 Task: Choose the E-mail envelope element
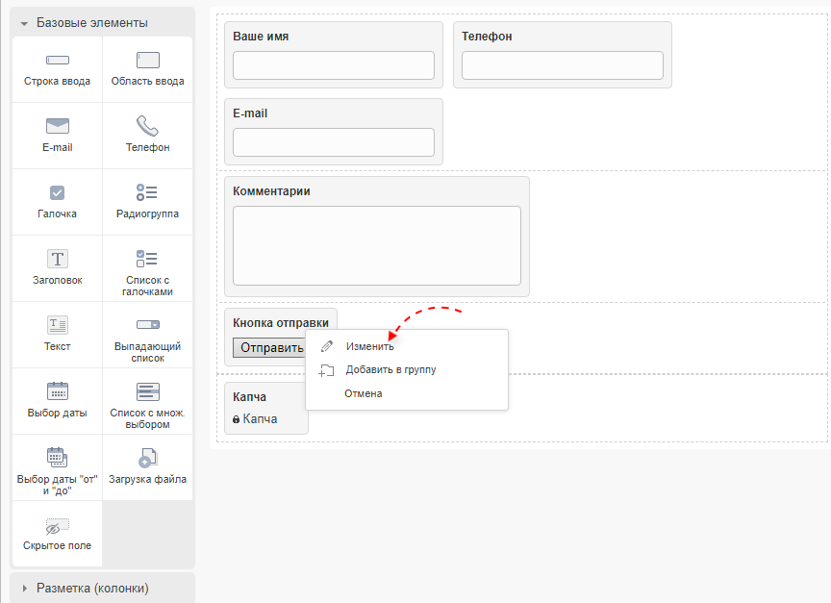(57, 127)
